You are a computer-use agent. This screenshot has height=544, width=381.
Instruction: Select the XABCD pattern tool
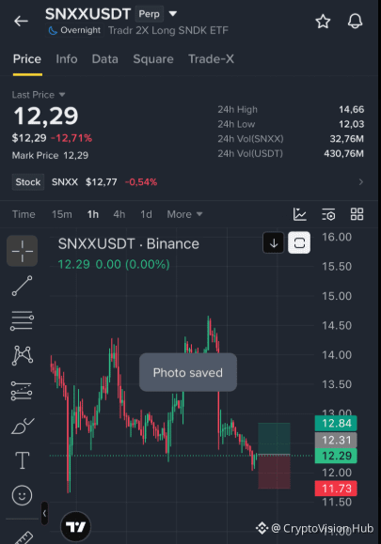(x=23, y=355)
